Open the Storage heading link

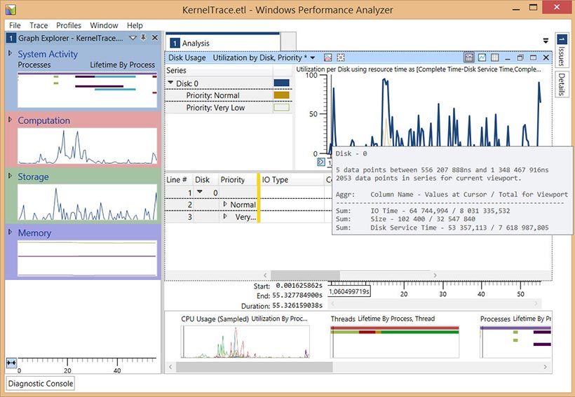tap(33, 177)
